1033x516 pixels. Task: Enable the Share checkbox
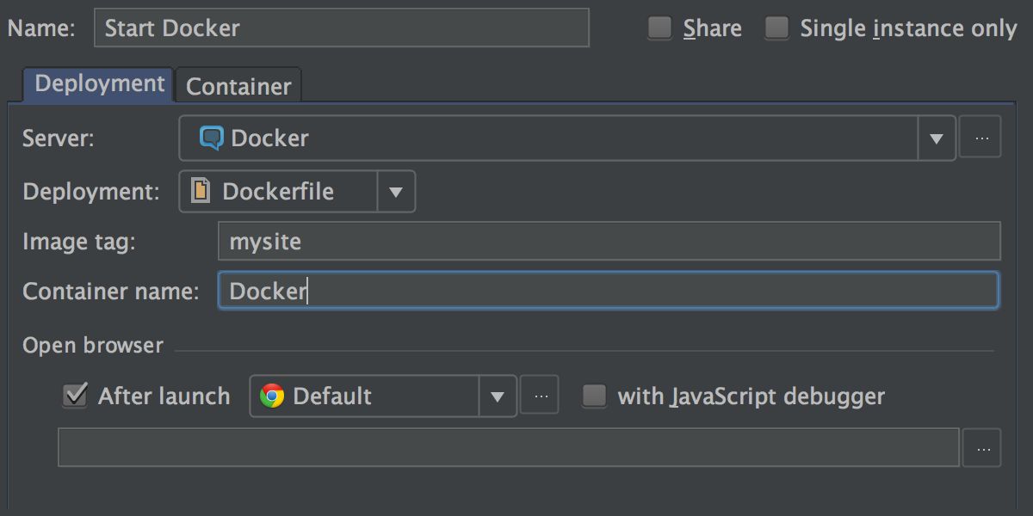coord(659,28)
